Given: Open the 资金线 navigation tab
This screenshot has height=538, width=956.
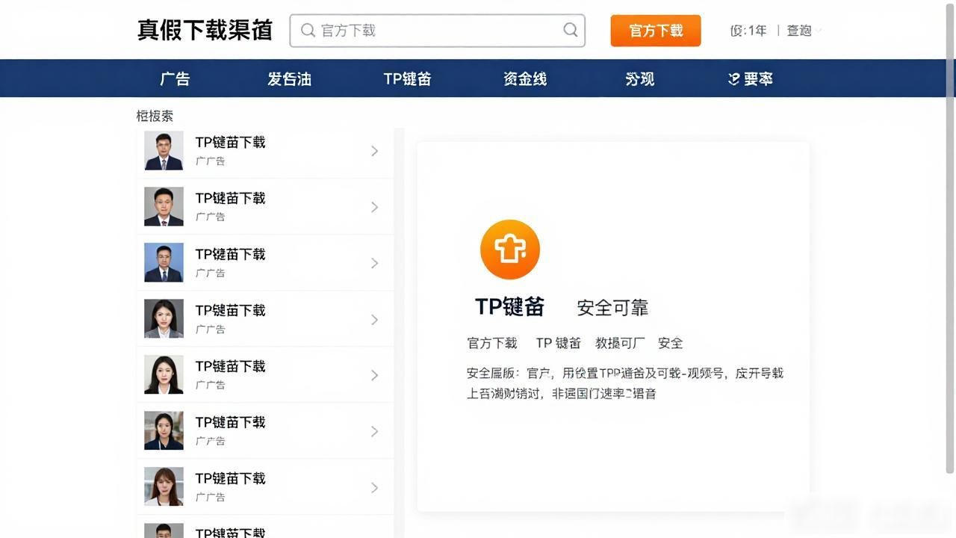Looking at the screenshot, I should coord(525,78).
